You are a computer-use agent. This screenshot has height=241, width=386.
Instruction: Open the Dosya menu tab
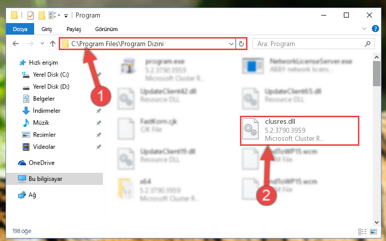(20, 29)
